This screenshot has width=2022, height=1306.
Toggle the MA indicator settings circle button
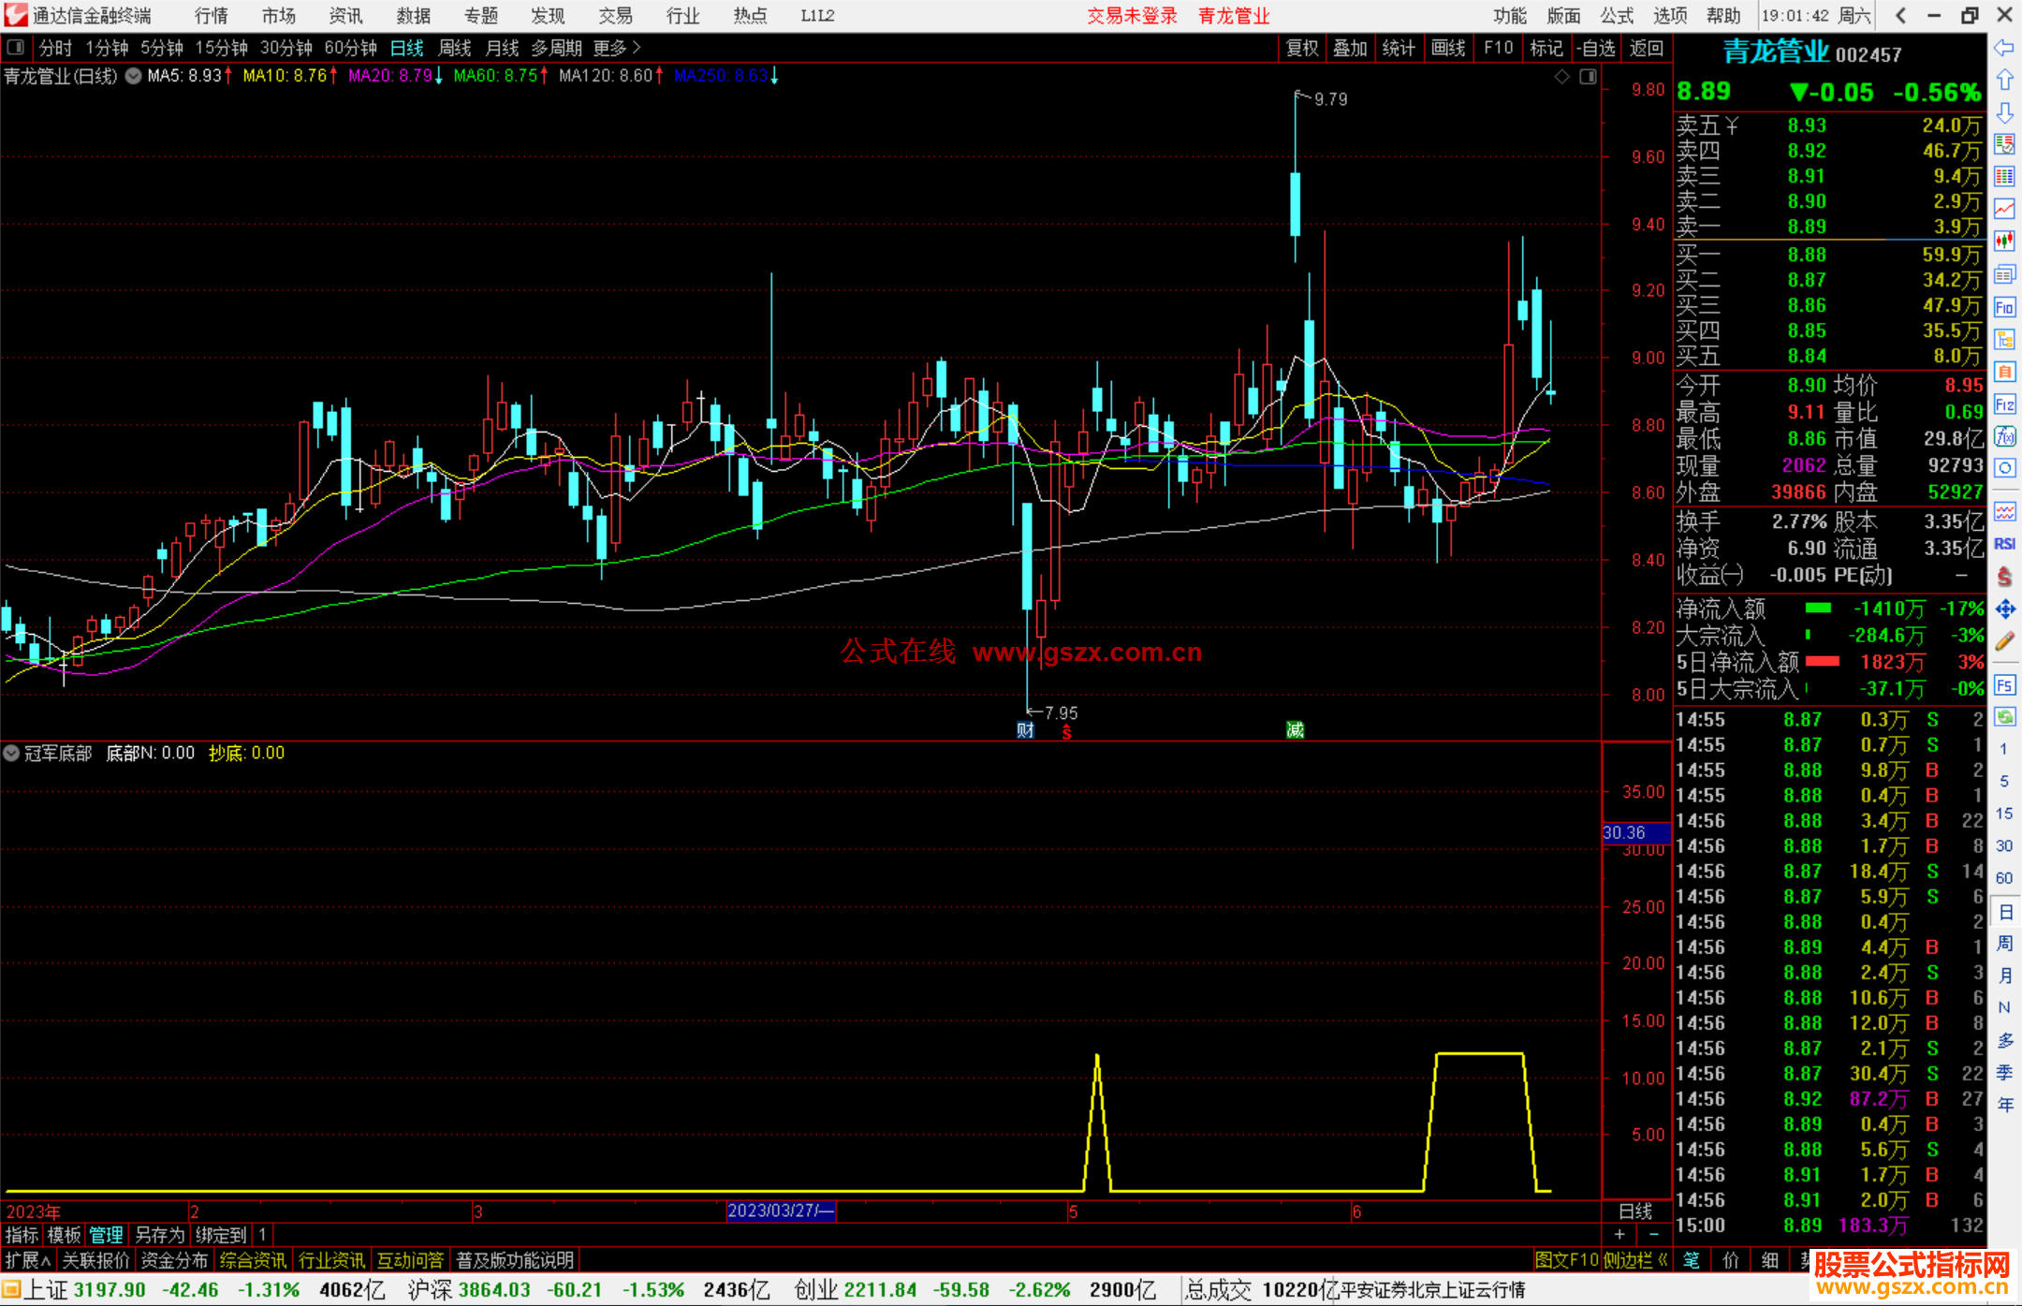click(x=134, y=76)
